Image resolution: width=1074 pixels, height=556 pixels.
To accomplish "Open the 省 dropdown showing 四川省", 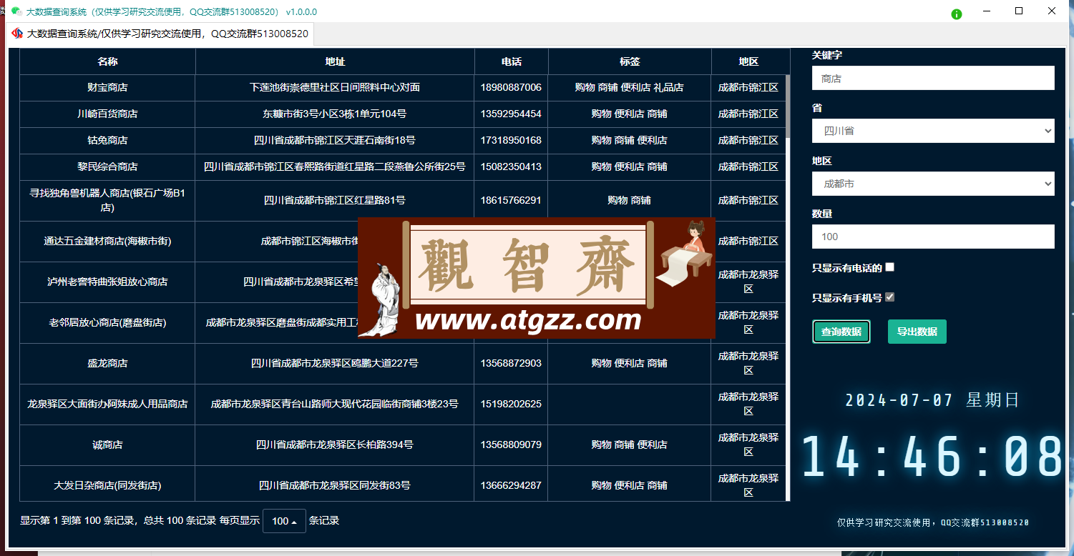I will click(933, 131).
